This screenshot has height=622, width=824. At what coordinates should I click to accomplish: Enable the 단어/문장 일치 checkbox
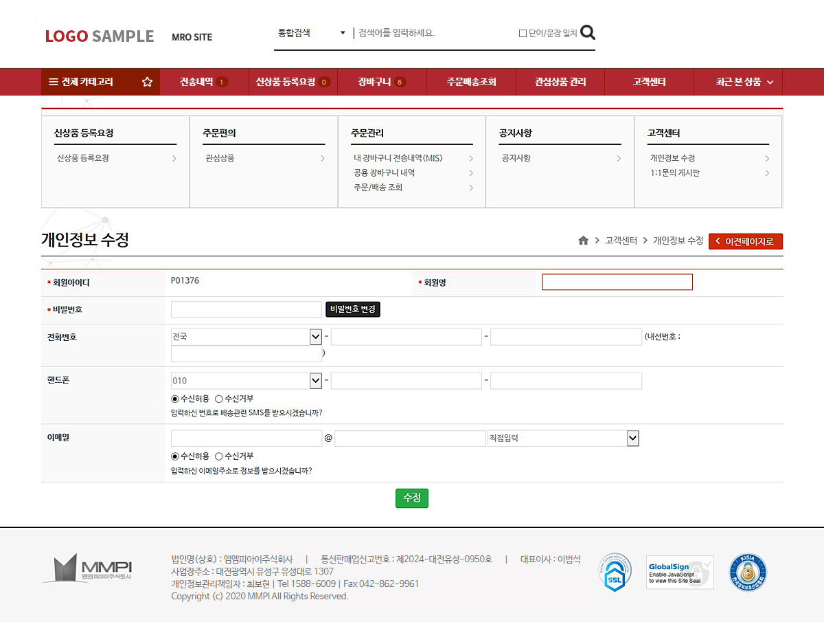pyautogui.click(x=523, y=33)
